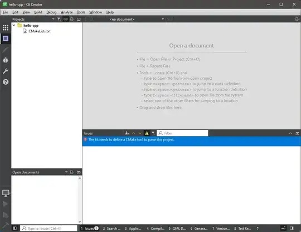Screen dimensions: 301x232
Task: Switch to Debug mode bug icon
Action: 6,60
